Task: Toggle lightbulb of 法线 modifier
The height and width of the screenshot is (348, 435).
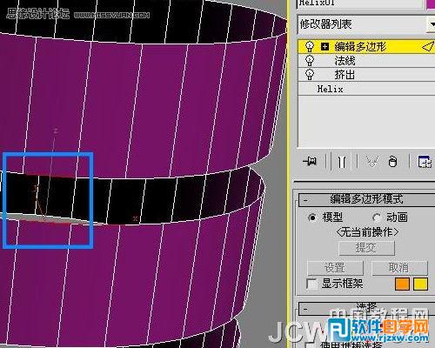Action: (310, 61)
